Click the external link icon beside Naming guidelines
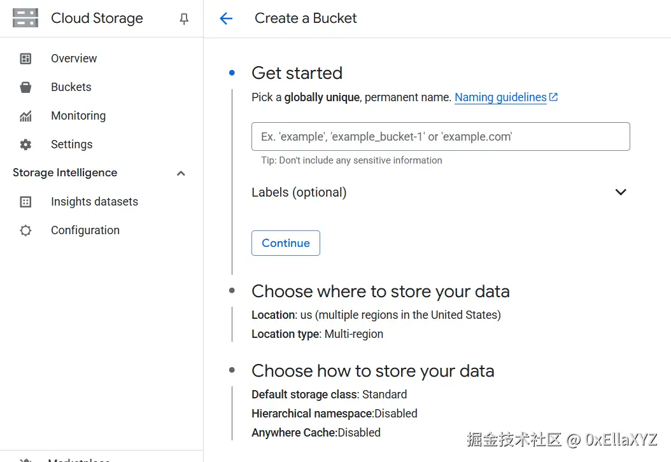 554,97
